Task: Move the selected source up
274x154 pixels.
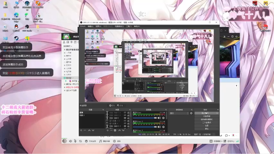Action: 120,130
